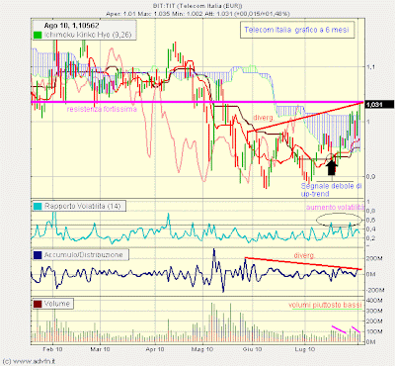This screenshot has width=395, height=366.
Task: Click the dark blue Accumulo/Distribuzione legend swatch
Action: 38,255
